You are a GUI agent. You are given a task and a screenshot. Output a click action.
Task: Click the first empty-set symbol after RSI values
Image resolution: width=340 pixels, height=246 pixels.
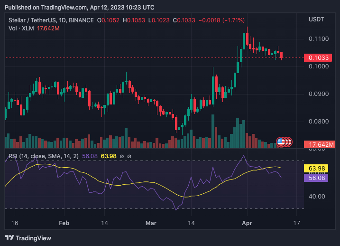pos(122,156)
